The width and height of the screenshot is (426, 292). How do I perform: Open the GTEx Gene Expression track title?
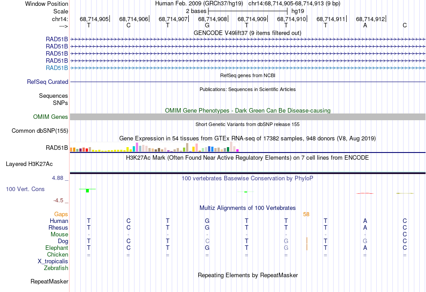tap(248, 139)
